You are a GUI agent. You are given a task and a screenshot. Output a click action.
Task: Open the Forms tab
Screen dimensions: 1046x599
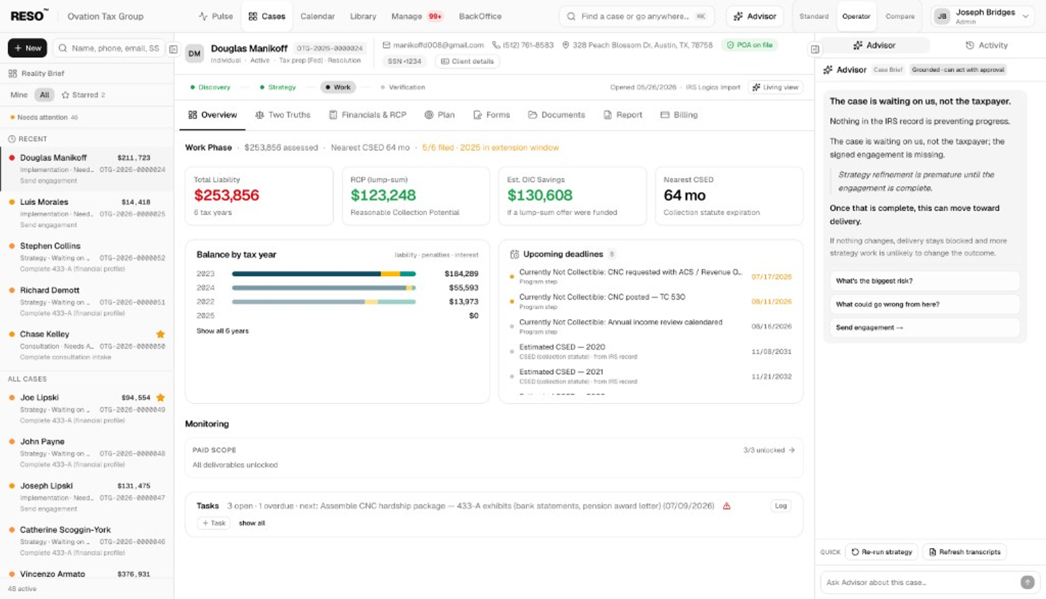[x=492, y=114]
